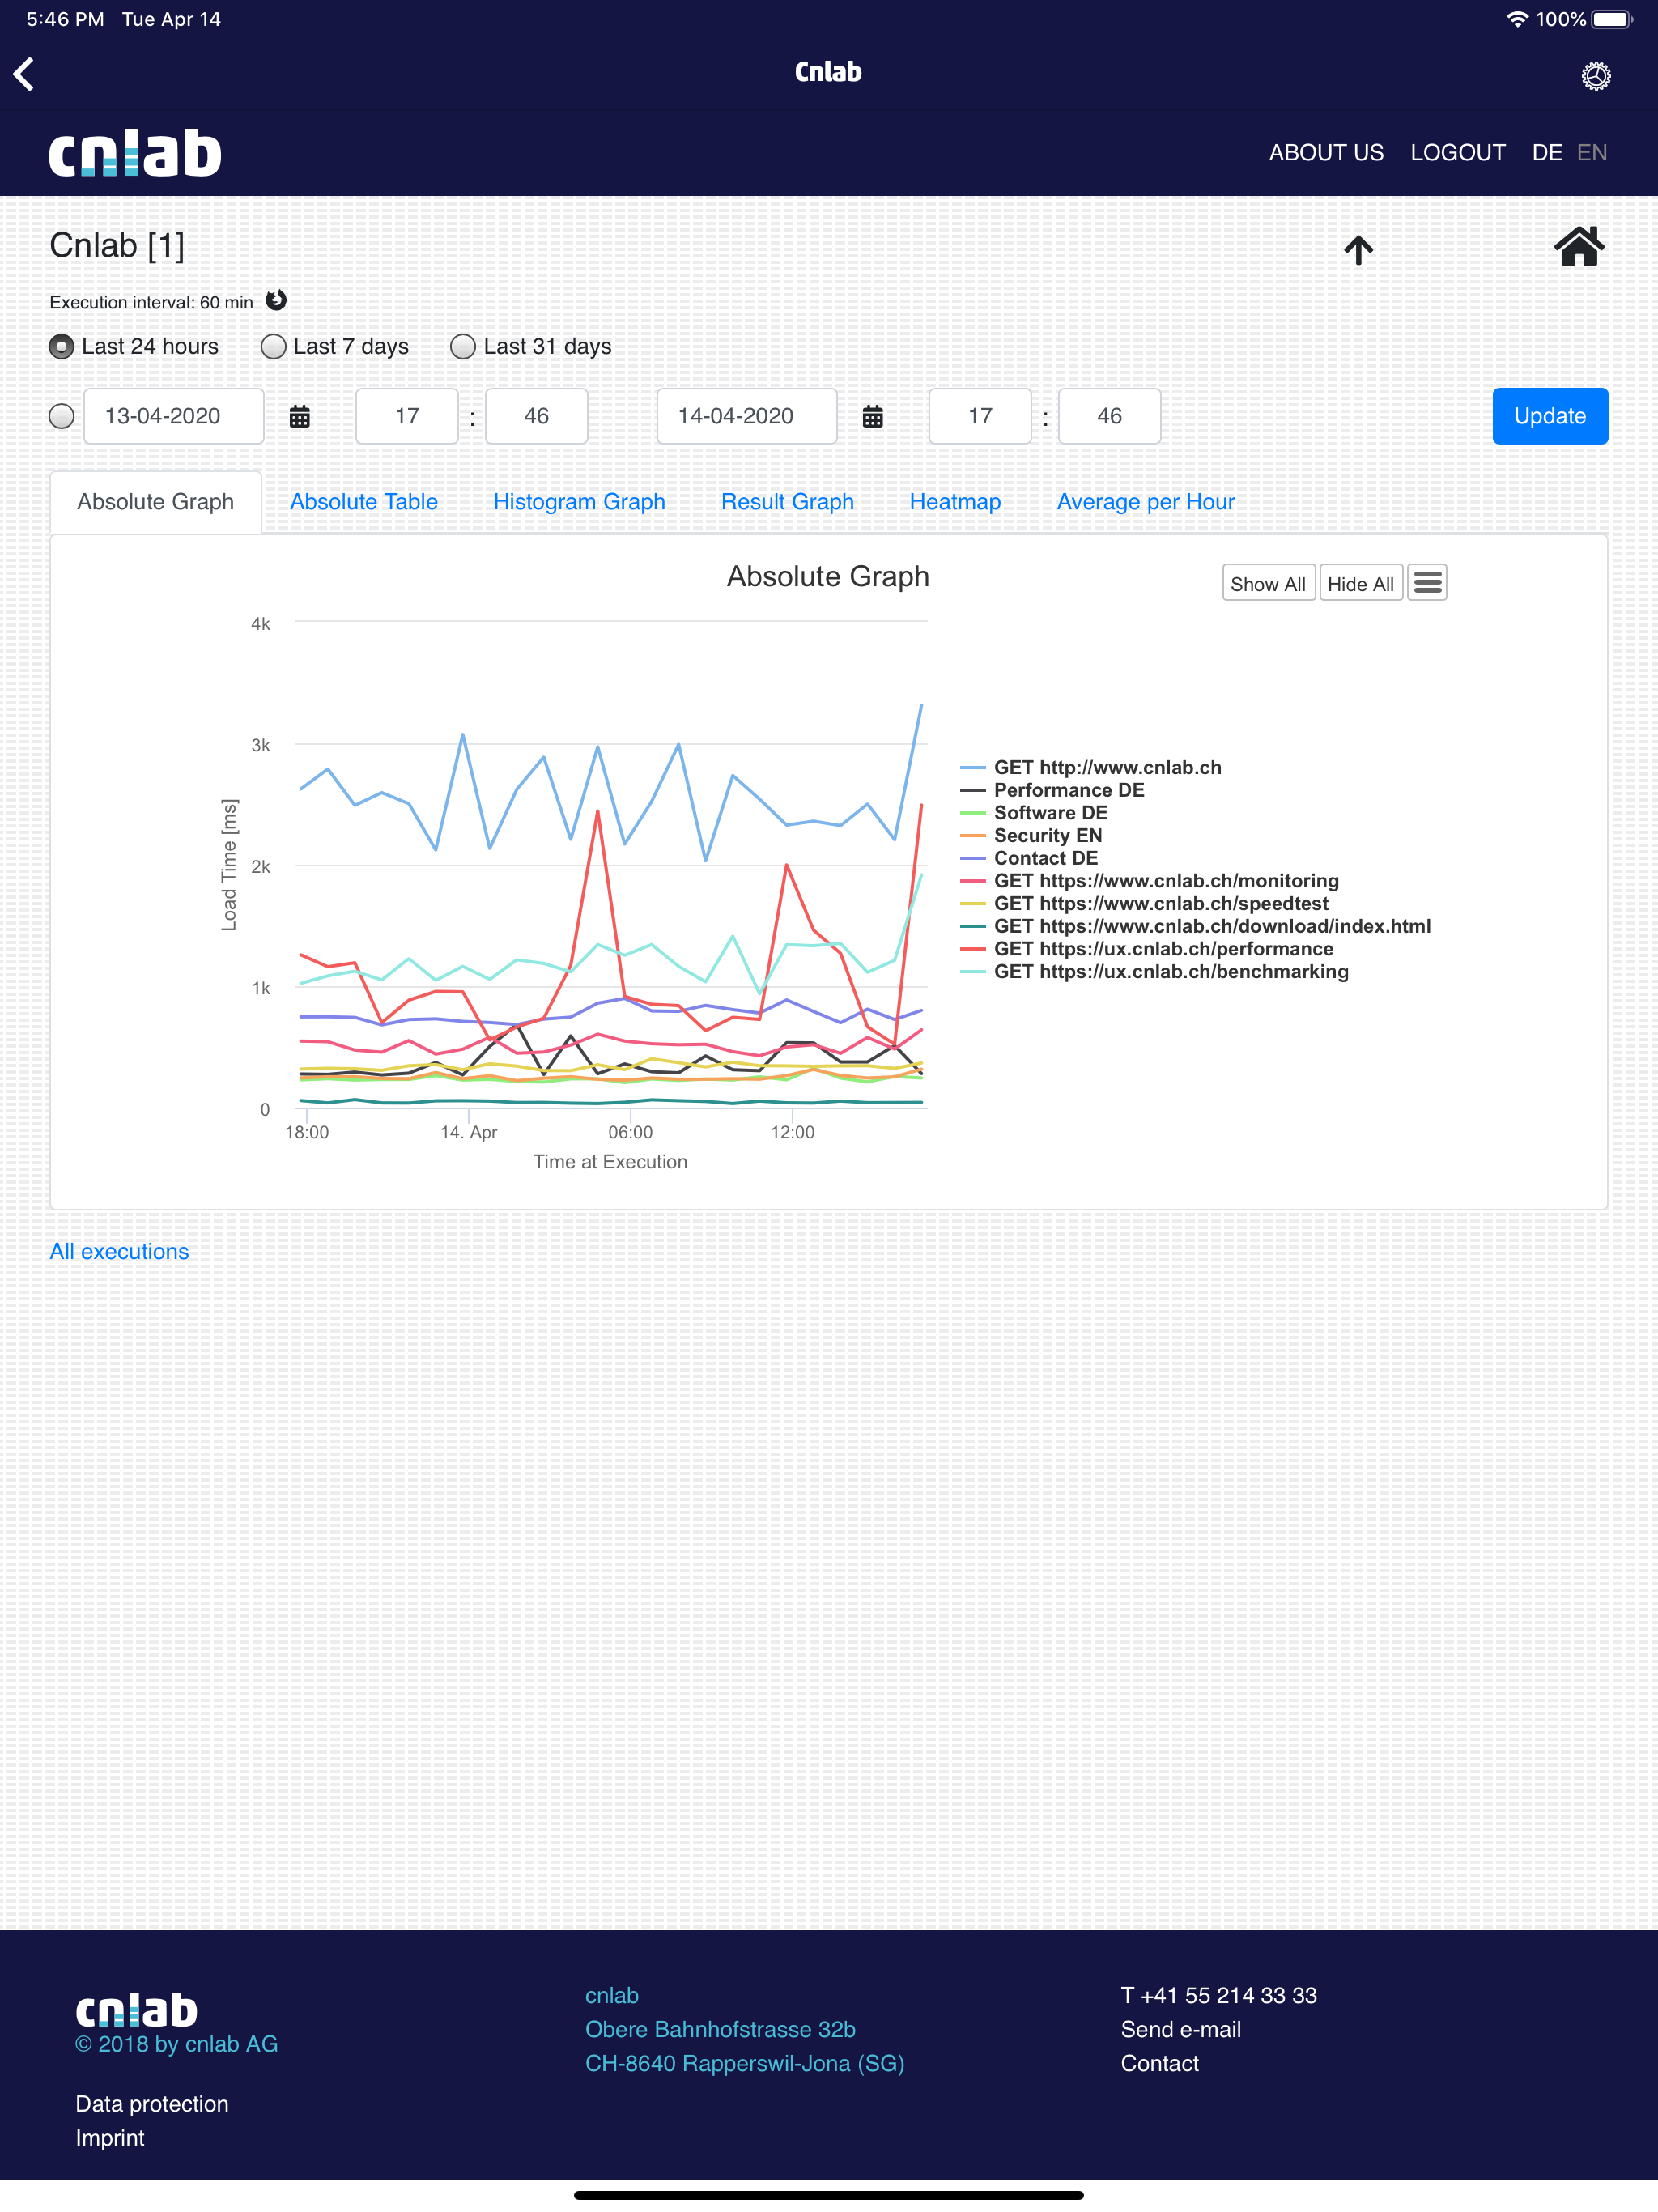Click the Hide All button

(x=1360, y=583)
